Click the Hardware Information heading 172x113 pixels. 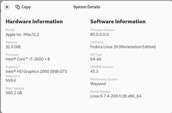(34, 21)
